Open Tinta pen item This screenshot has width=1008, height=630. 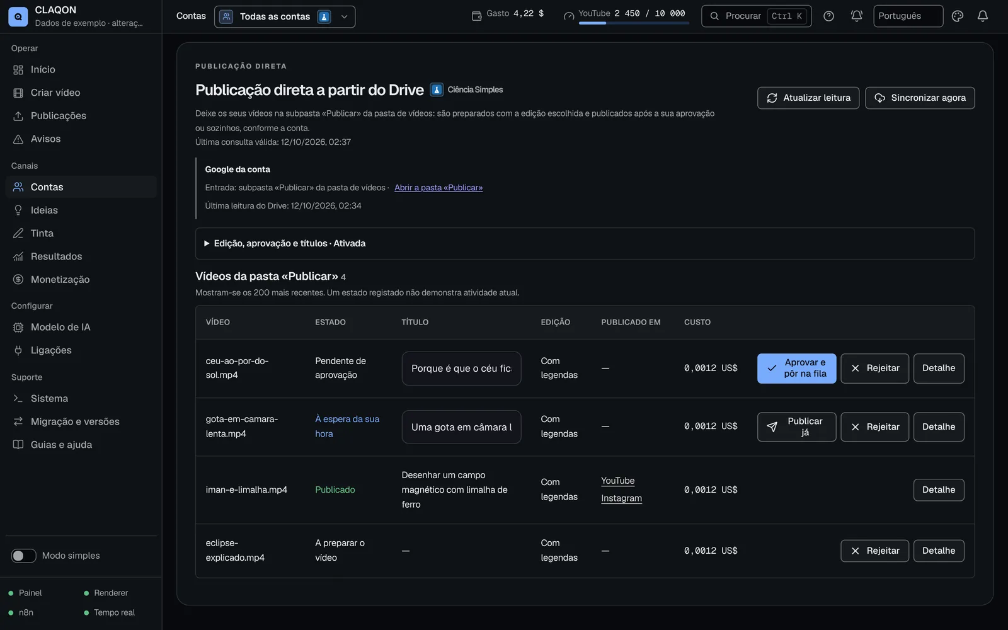tap(81, 234)
